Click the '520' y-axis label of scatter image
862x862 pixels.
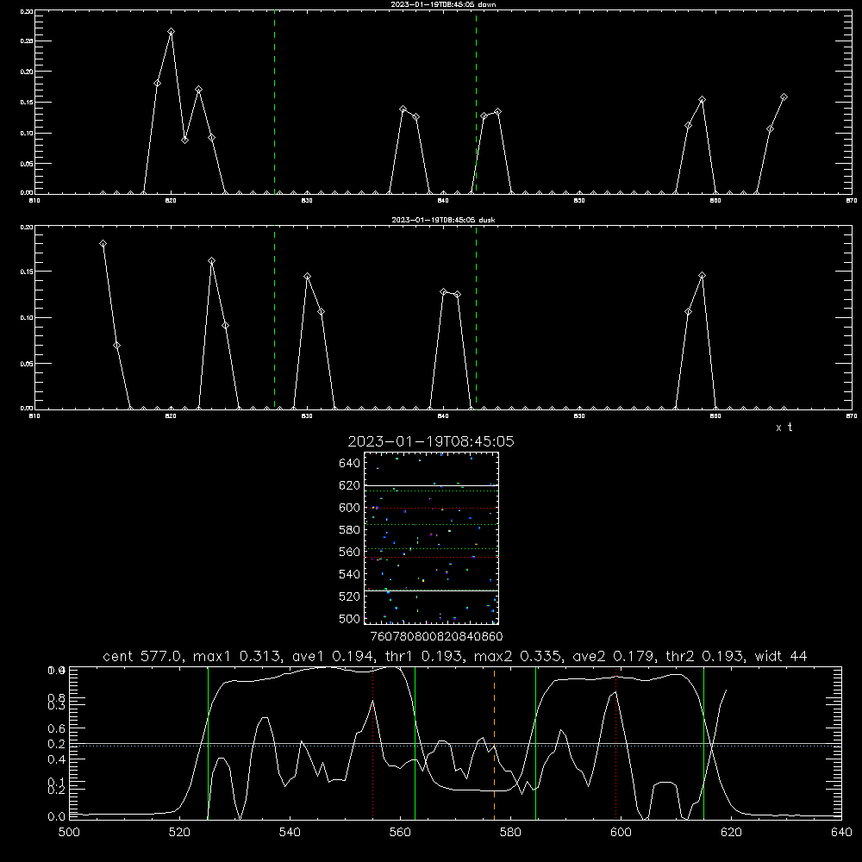point(349,597)
